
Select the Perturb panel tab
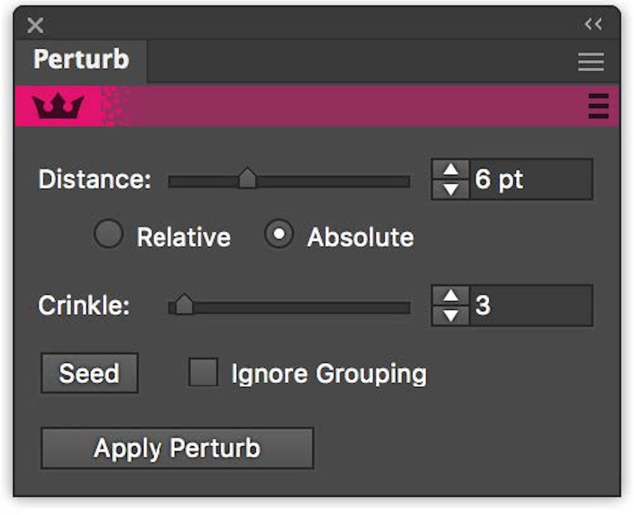(x=82, y=61)
